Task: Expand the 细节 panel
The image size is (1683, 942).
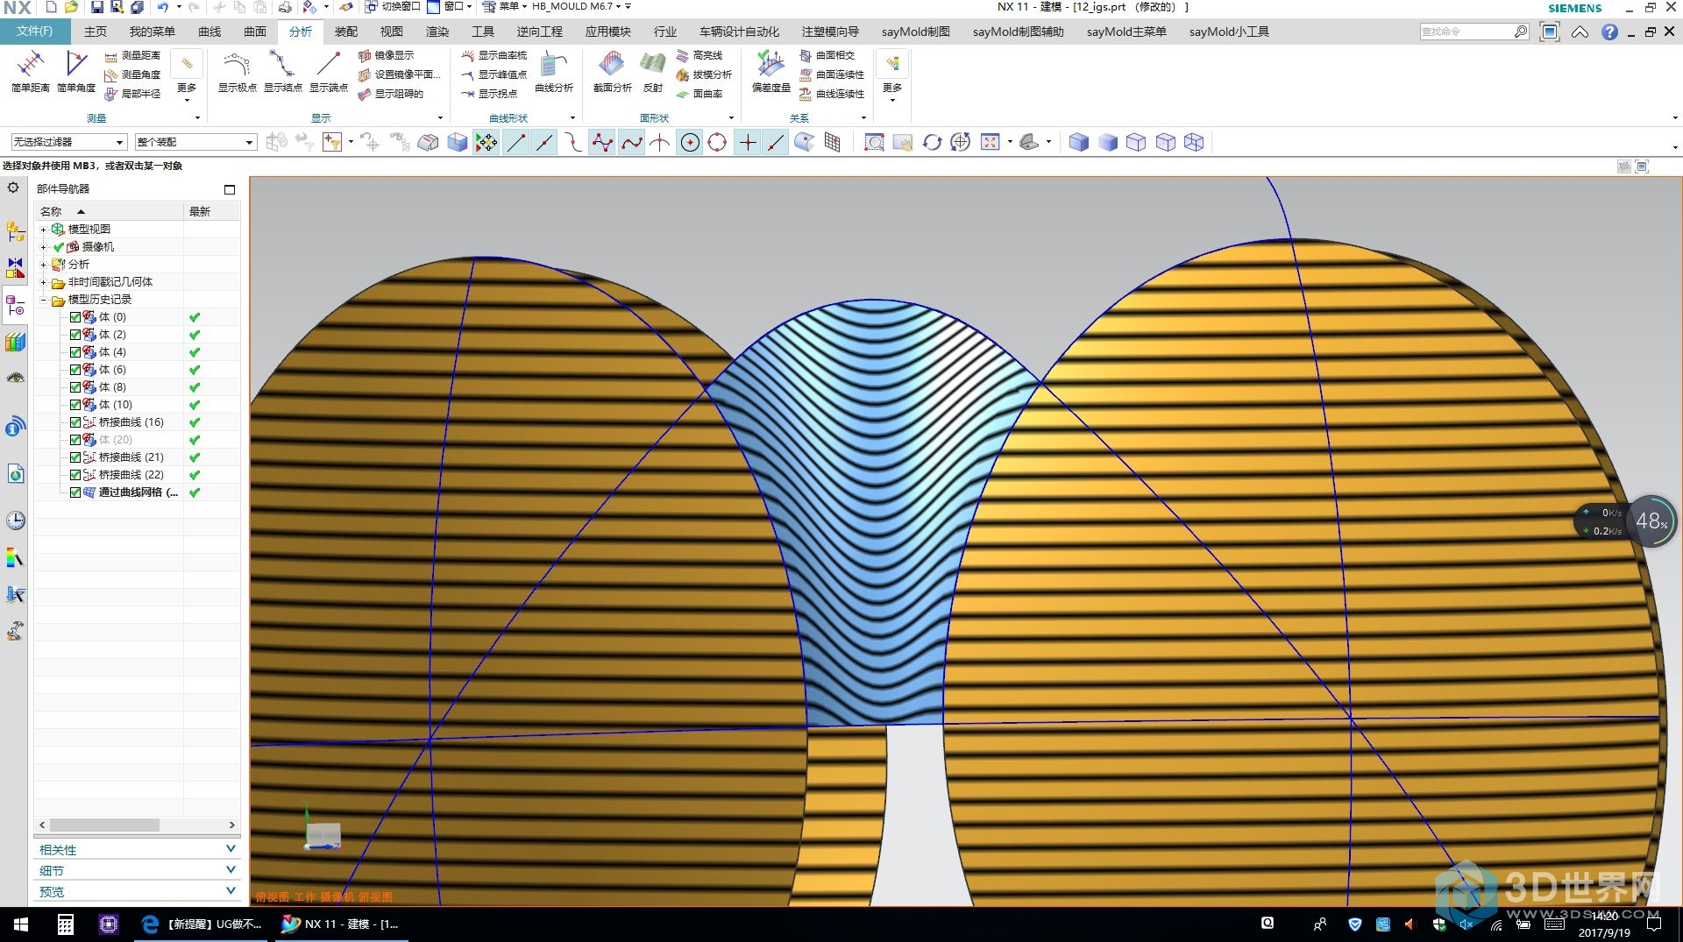Action: [137, 870]
